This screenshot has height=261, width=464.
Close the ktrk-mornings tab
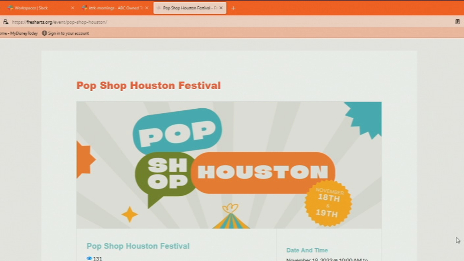(147, 8)
